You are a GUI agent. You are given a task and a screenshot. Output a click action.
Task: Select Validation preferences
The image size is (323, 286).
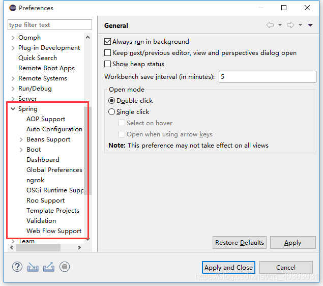(41, 221)
